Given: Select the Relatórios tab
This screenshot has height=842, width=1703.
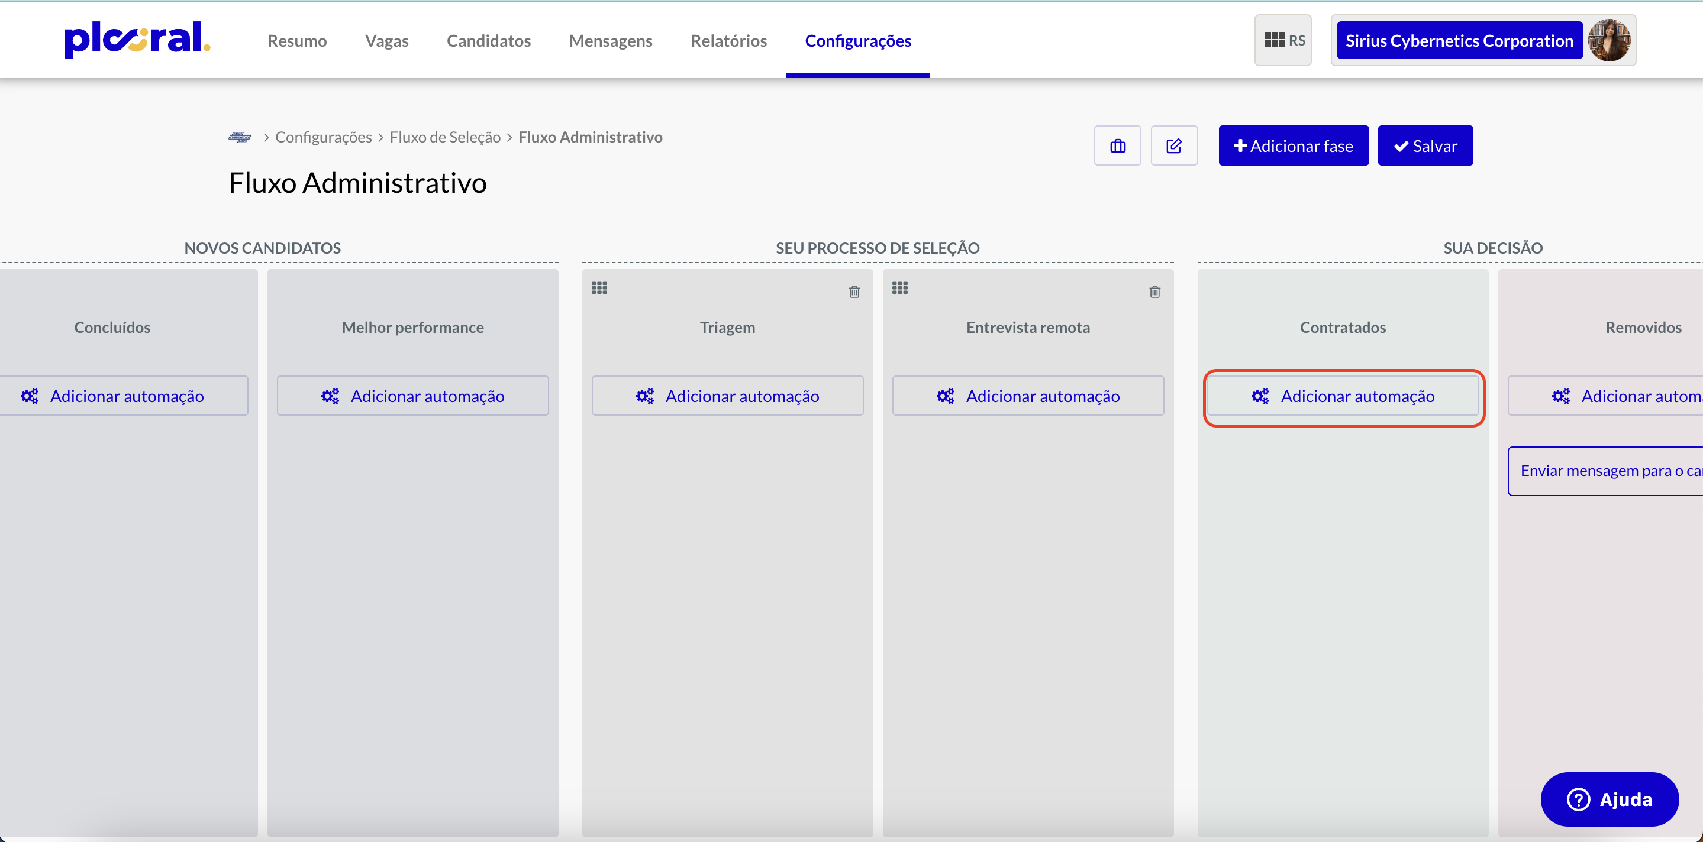Looking at the screenshot, I should tap(728, 40).
